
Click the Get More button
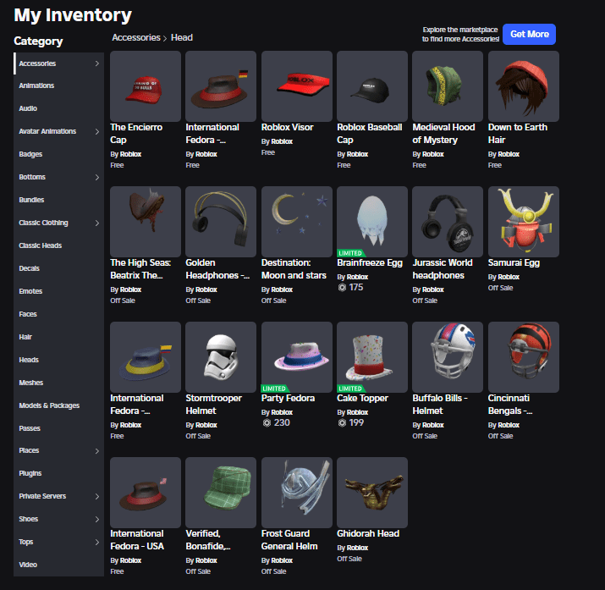point(530,35)
